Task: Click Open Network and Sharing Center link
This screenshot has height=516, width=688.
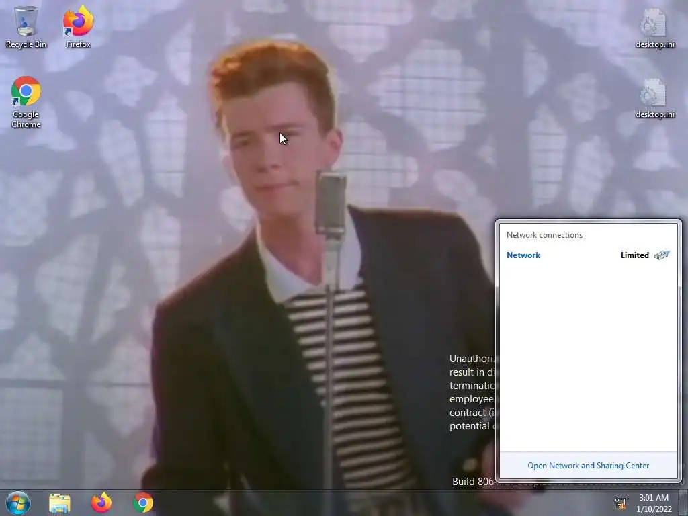Action: (588, 466)
